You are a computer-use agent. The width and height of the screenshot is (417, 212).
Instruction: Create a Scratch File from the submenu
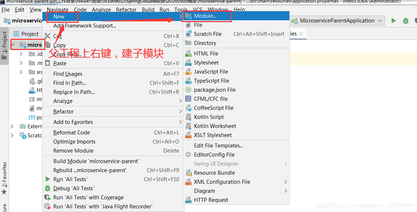click(236, 34)
